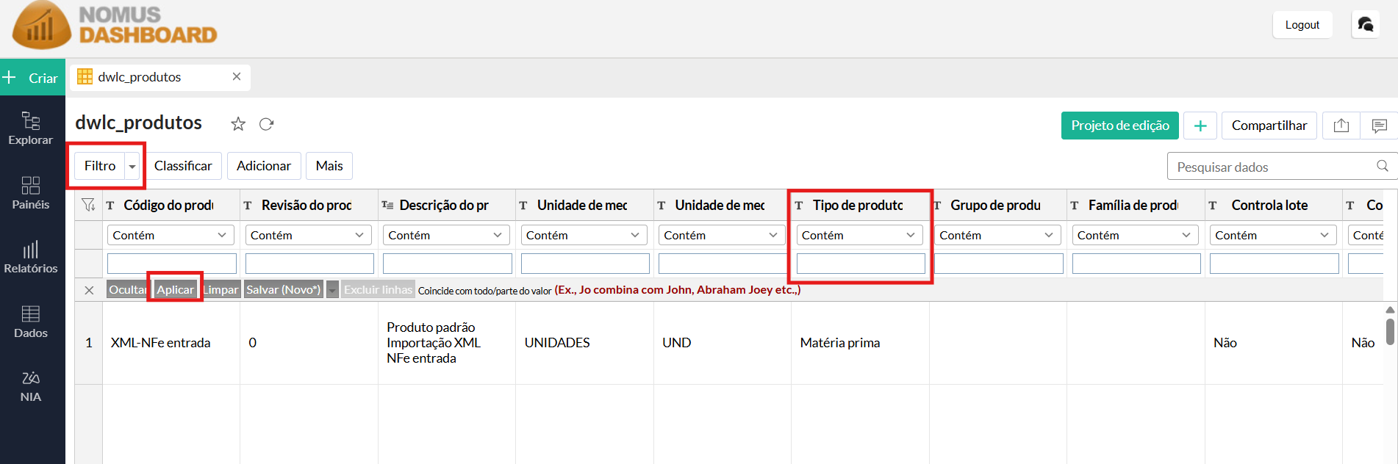The image size is (1398, 464).
Task: Select the Controla lote column header
Action: point(1273,206)
